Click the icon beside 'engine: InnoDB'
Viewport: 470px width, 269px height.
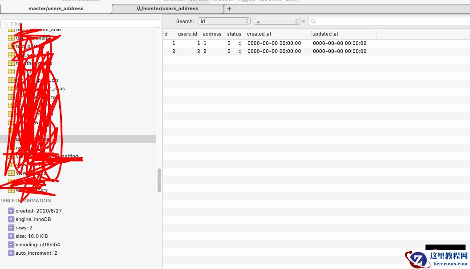tap(11, 219)
